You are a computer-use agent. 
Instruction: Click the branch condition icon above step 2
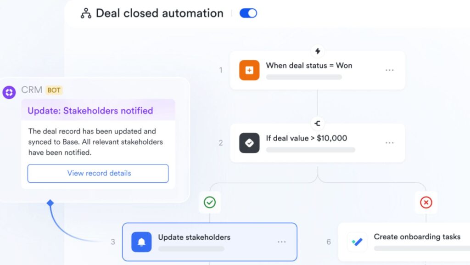[x=317, y=123]
